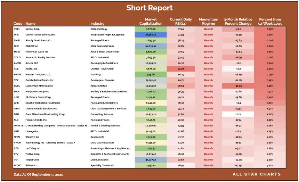Select WD-40 Co. Specialty Chemicals industry cell
Screen dimensions: 299x182
click(x=102, y=165)
